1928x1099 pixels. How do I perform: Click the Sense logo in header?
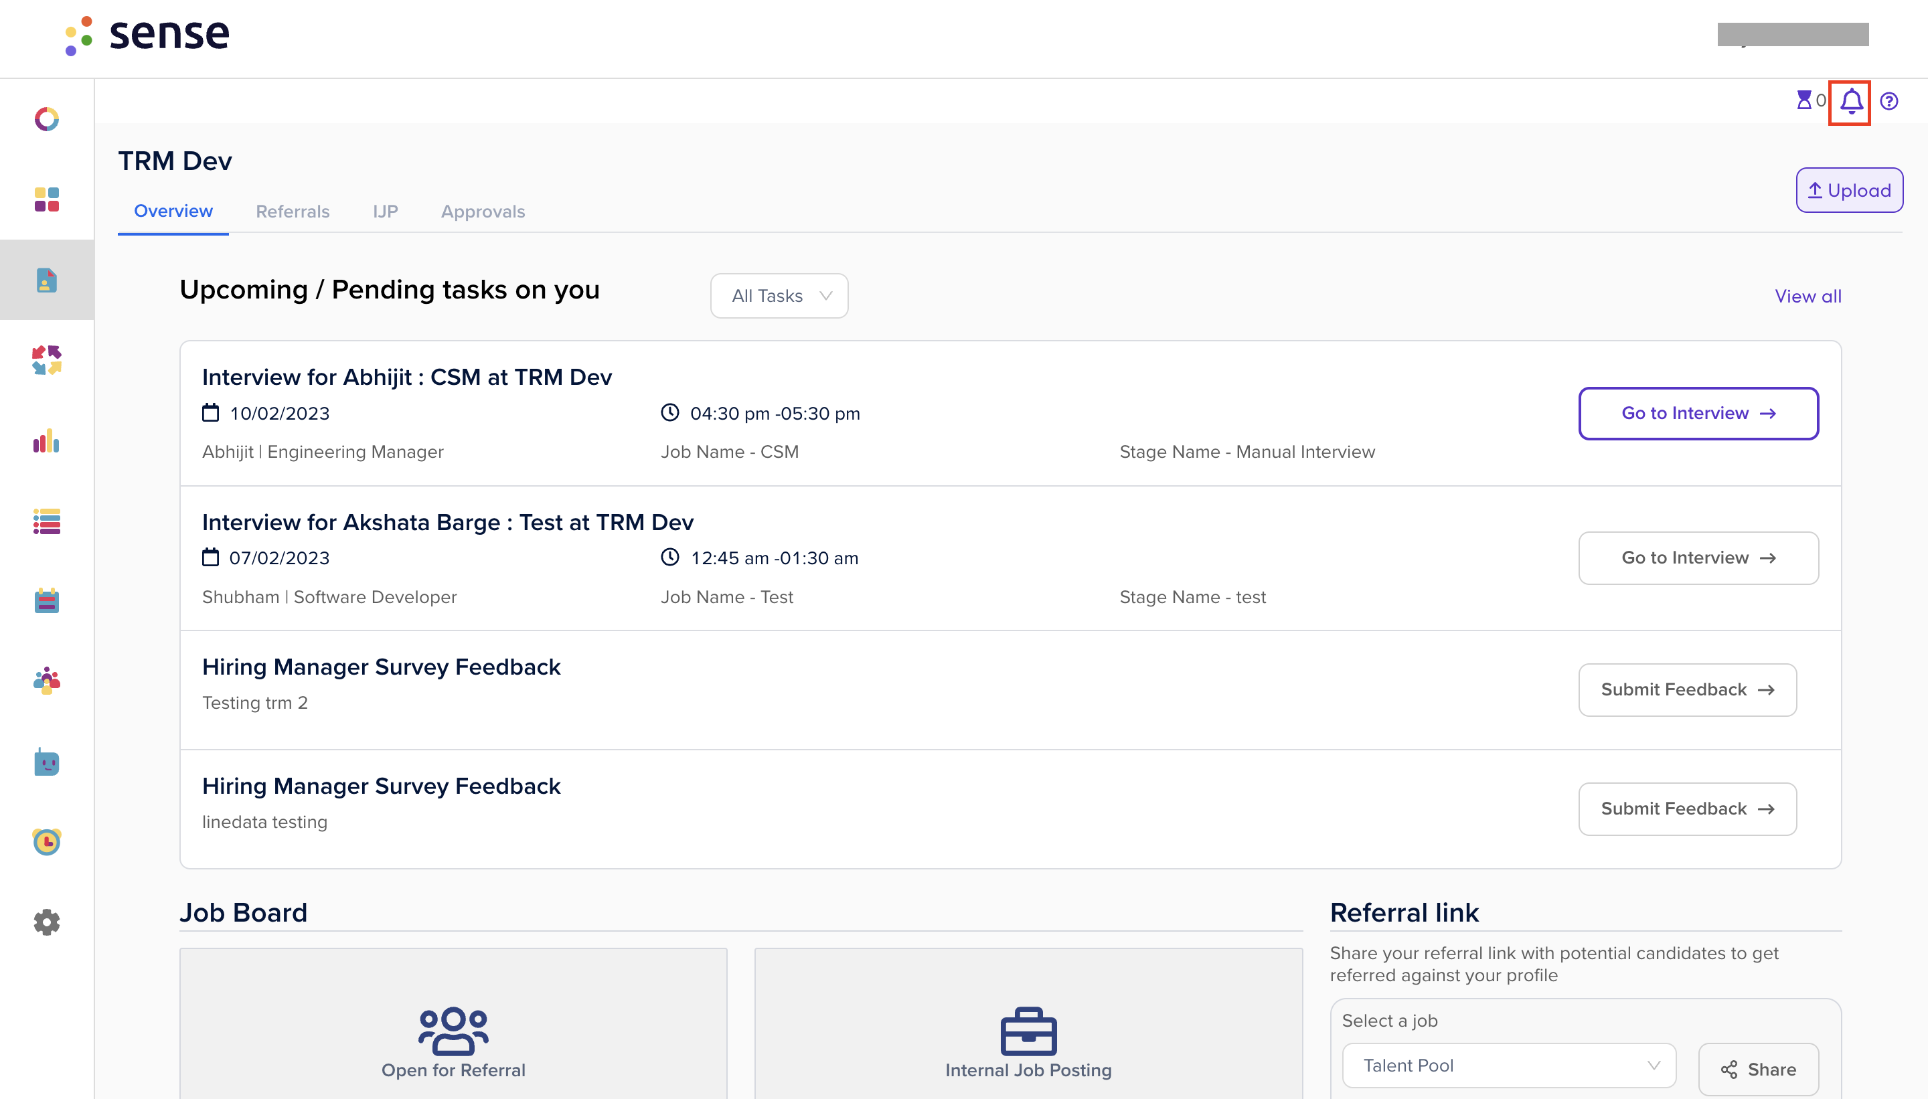click(x=147, y=35)
